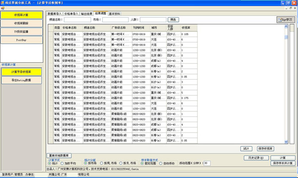Sort by the 类型 column header
Image resolution: width=298 pixels, height=178 pixels.
click(58, 28)
